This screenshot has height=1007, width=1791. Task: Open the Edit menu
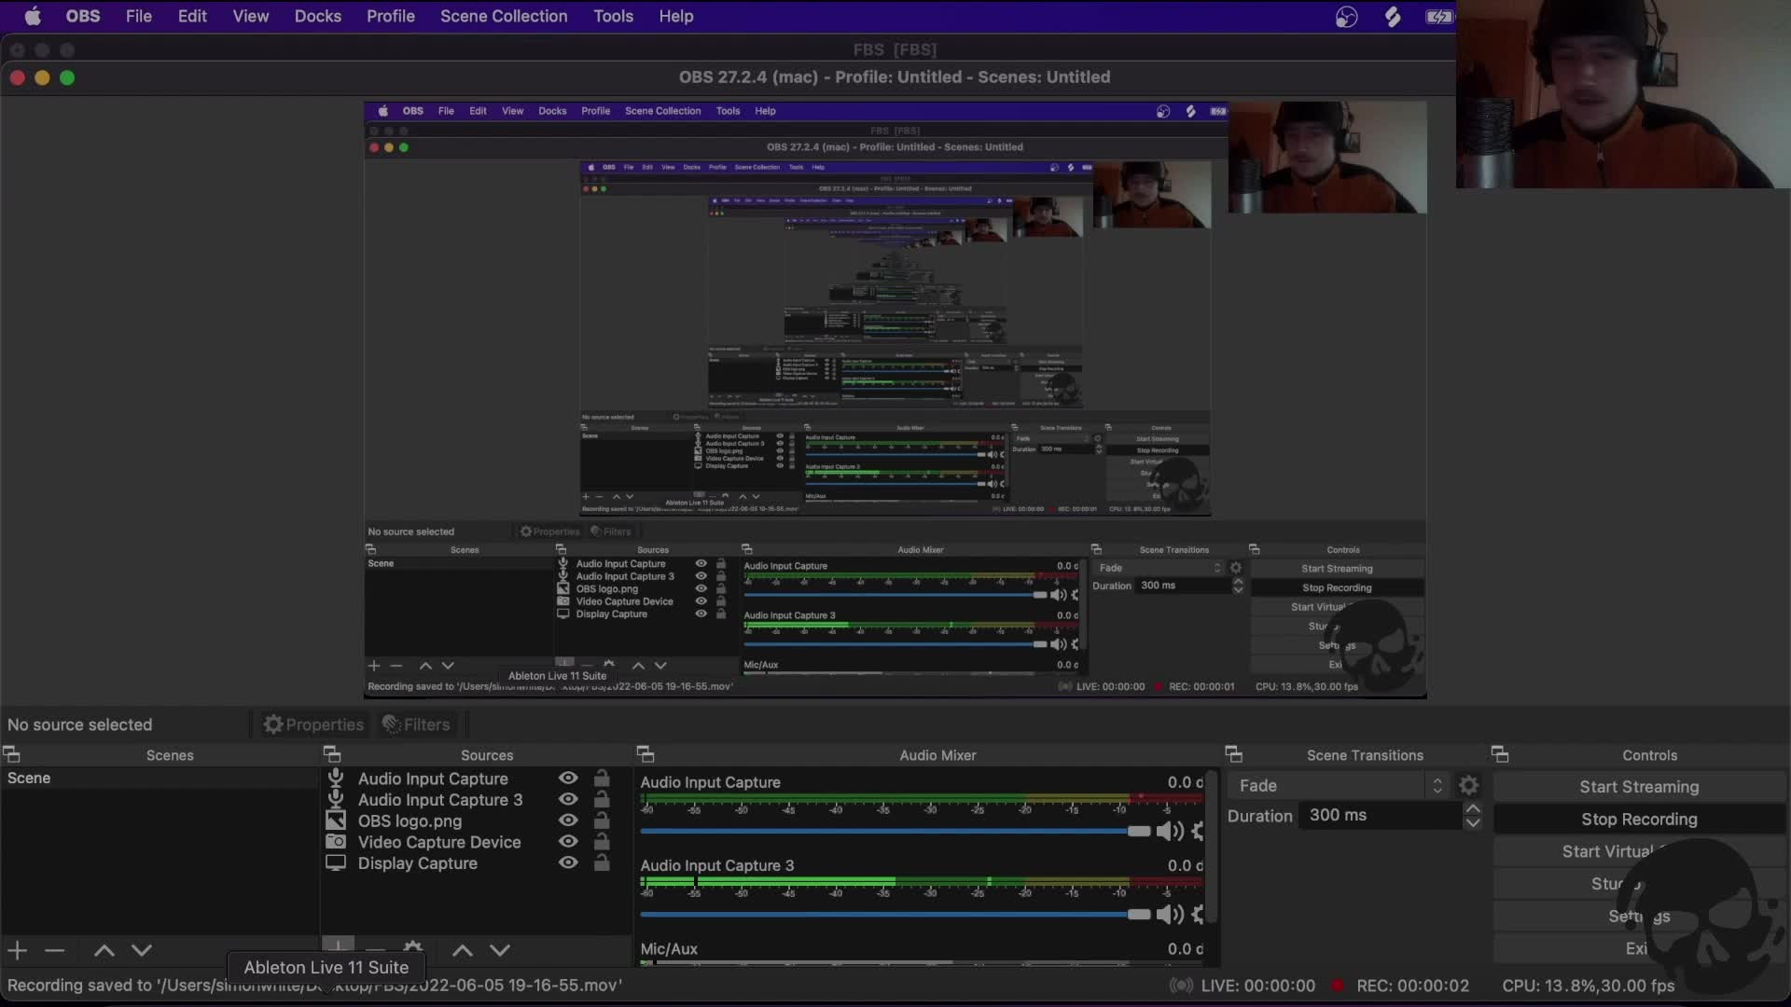click(x=192, y=16)
